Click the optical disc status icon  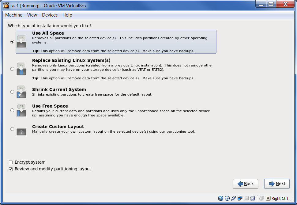tap(227, 198)
